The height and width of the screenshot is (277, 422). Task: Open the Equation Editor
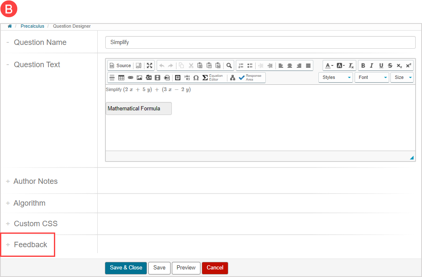pos(213,78)
